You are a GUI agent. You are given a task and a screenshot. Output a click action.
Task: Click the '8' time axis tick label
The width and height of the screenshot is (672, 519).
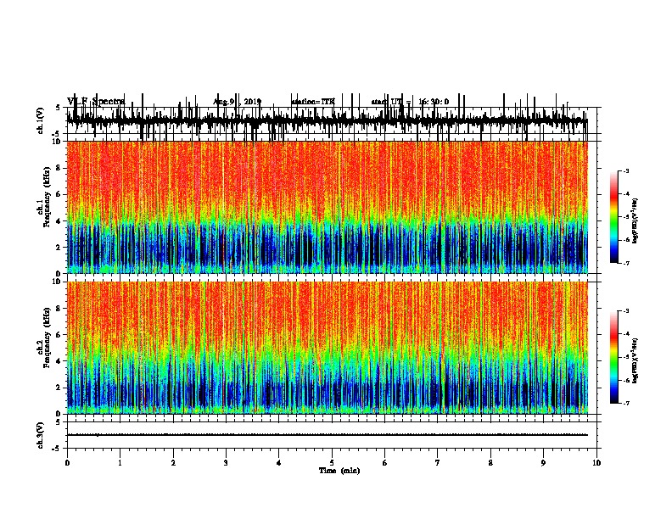click(490, 463)
